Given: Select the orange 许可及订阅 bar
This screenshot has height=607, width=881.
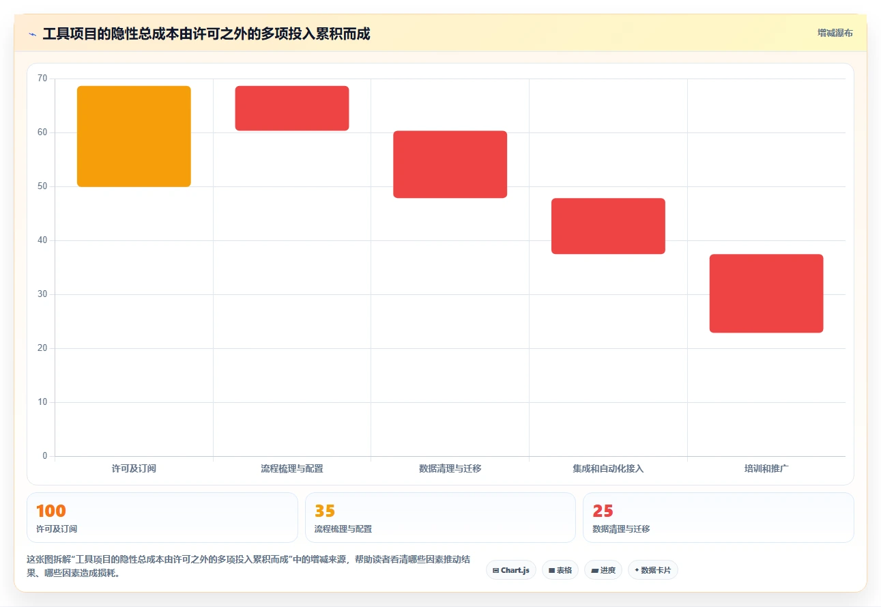Looking at the screenshot, I should pos(134,137).
